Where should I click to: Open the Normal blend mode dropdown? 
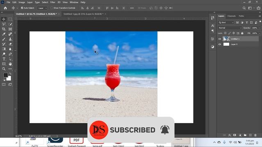tap(230, 28)
